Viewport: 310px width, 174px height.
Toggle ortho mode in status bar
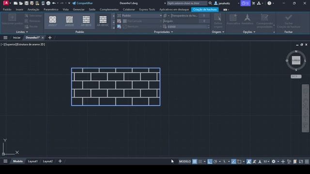pos(210,161)
